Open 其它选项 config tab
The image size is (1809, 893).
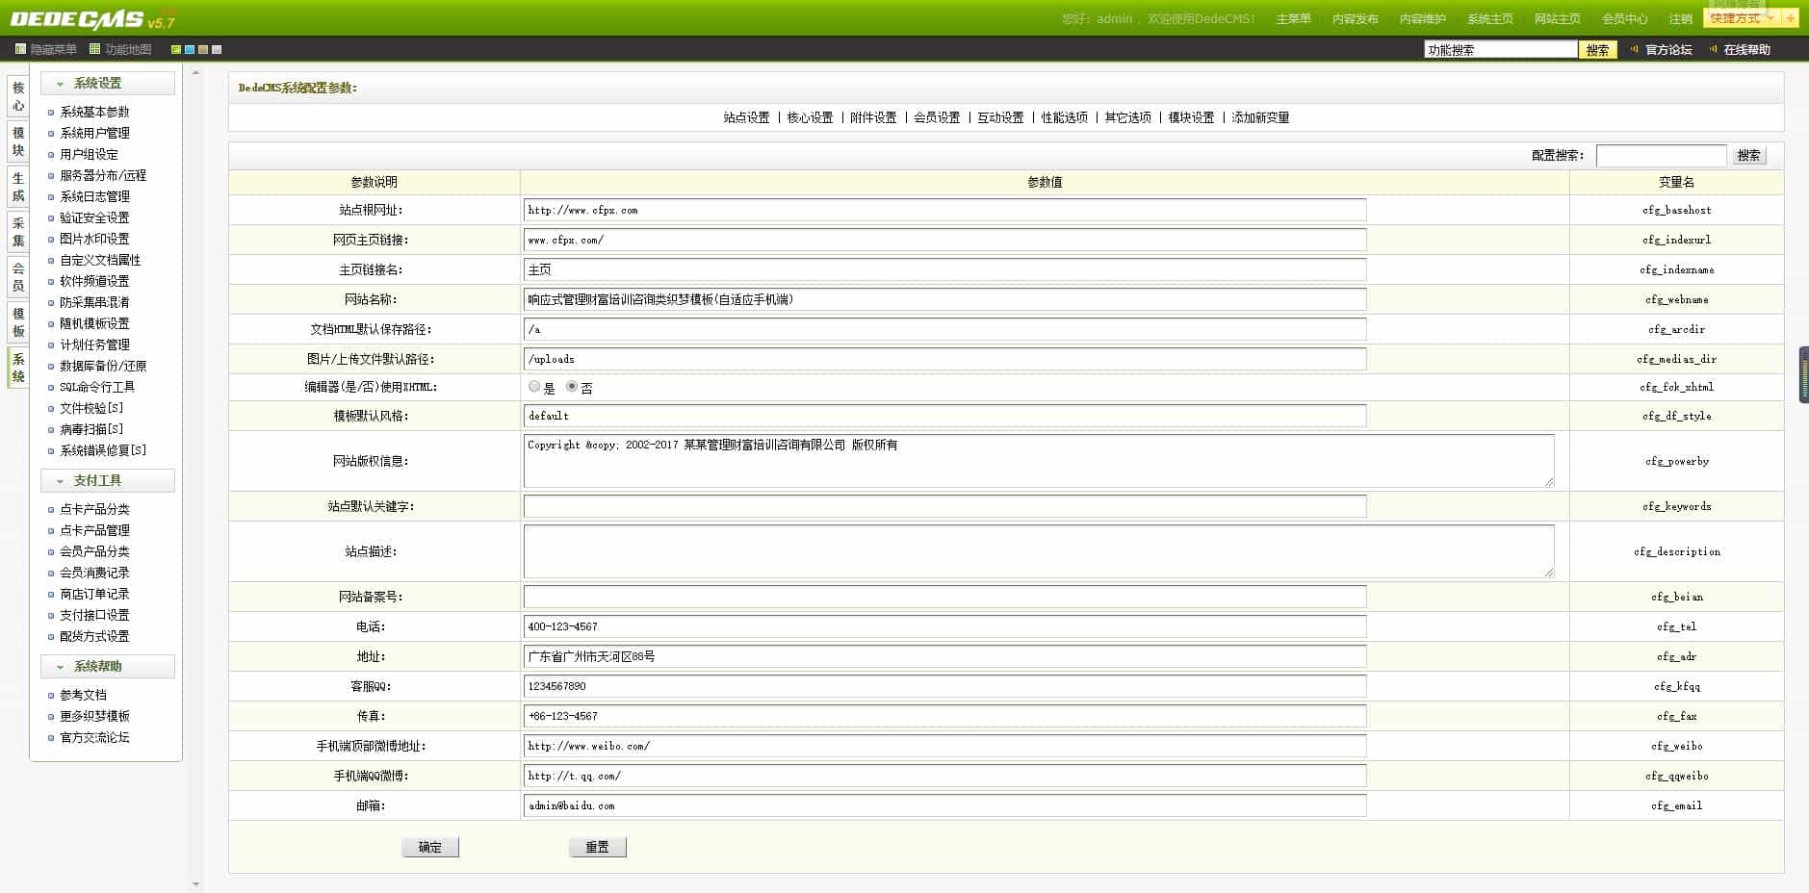[1127, 117]
